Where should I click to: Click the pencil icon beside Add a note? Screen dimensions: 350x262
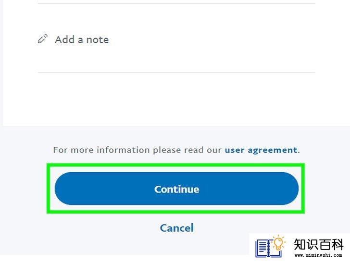(42, 39)
